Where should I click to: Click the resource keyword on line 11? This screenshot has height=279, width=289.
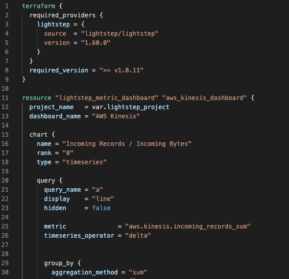click(37, 98)
